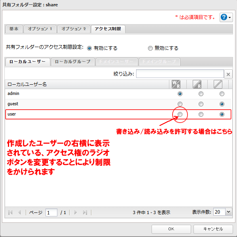Click the キャンセル button
The width and height of the screenshot is (237, 237).
tap(213, 229)
